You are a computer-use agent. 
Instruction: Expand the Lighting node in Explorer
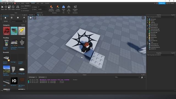click(147, 23)
